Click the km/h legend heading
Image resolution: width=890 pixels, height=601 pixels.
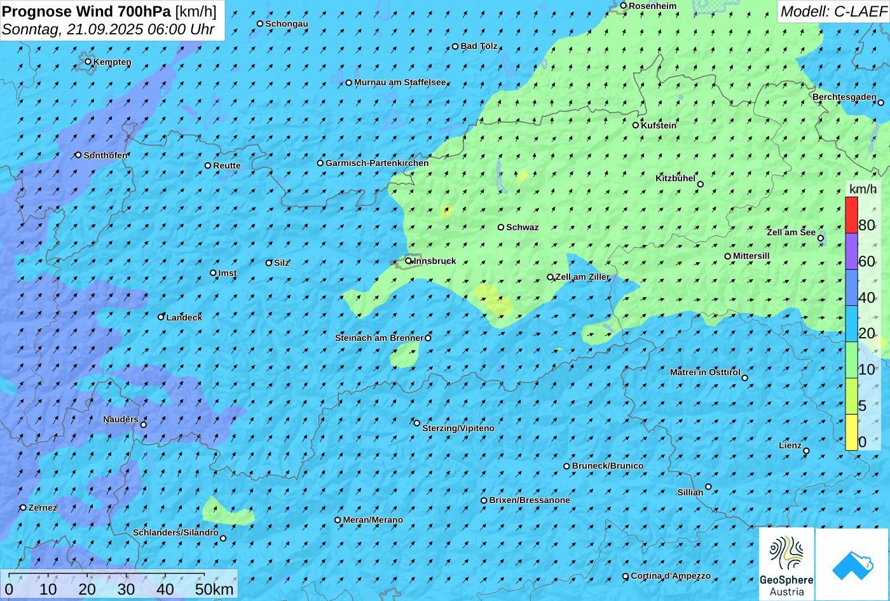pos(863,189)
